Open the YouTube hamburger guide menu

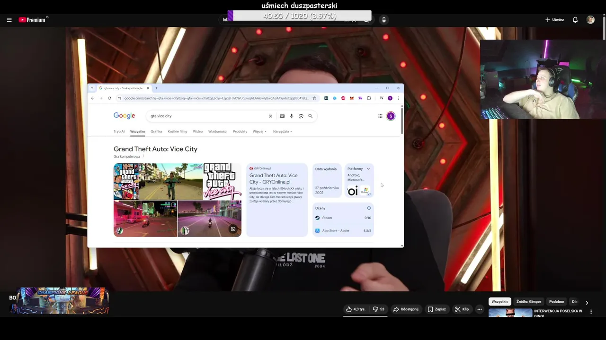coord(9,20)
